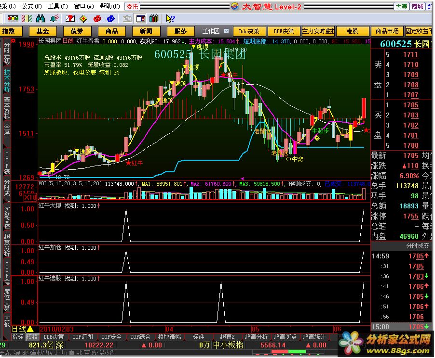Click the yellow diamond up-arrow icon

tap(83, 19)
